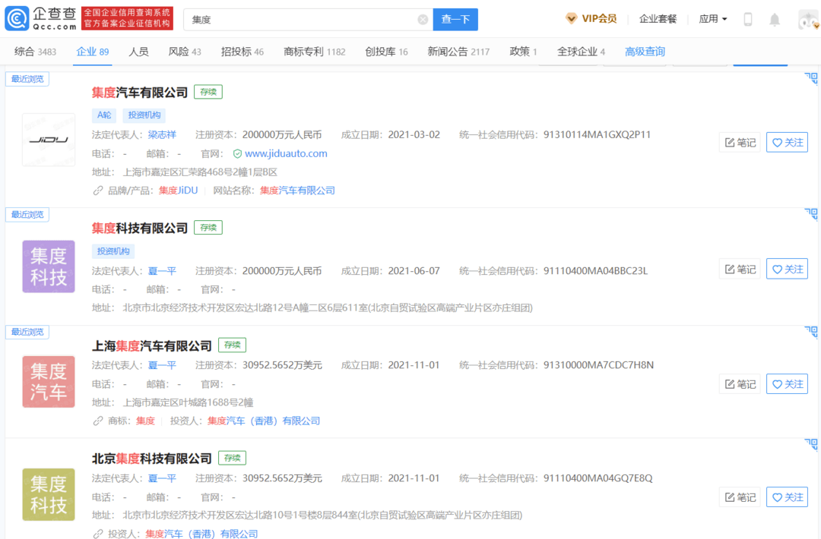This screenshot has width=821, height=539.
Task: Open VIP会员 link
Action: pos(599,19)
